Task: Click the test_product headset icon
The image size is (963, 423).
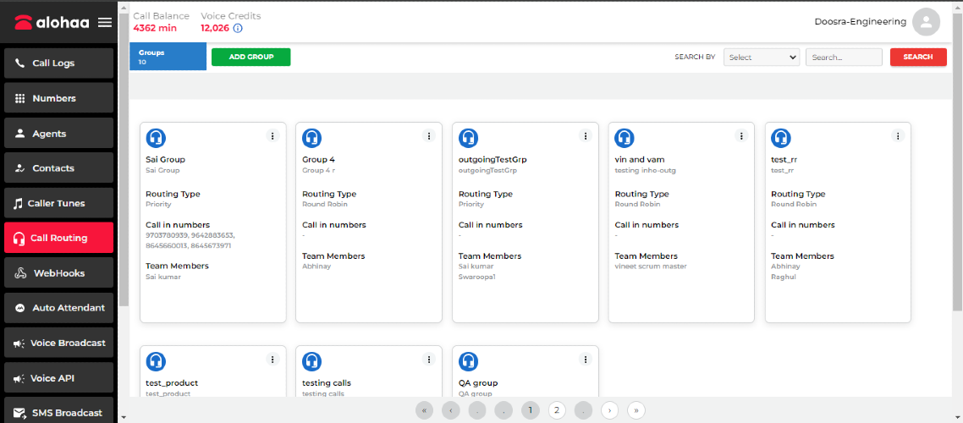Action: click(x=156, y=361)
